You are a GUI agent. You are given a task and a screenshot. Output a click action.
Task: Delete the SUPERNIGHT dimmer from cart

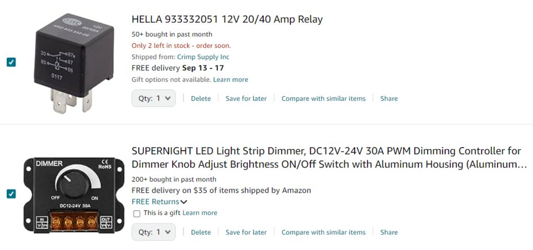(x=201, y=232)
